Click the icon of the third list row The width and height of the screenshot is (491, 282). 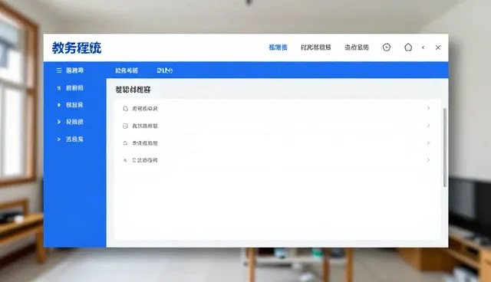(x=125, y=143)
